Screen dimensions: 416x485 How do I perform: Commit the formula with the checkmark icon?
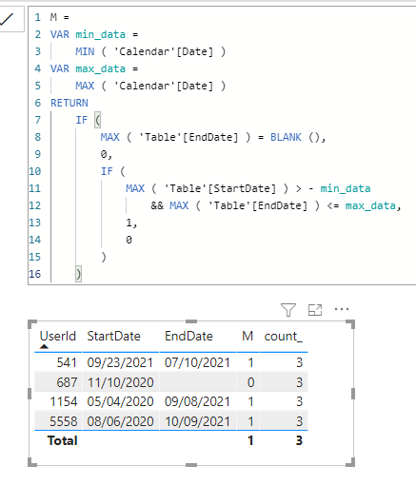coord(7,20)
